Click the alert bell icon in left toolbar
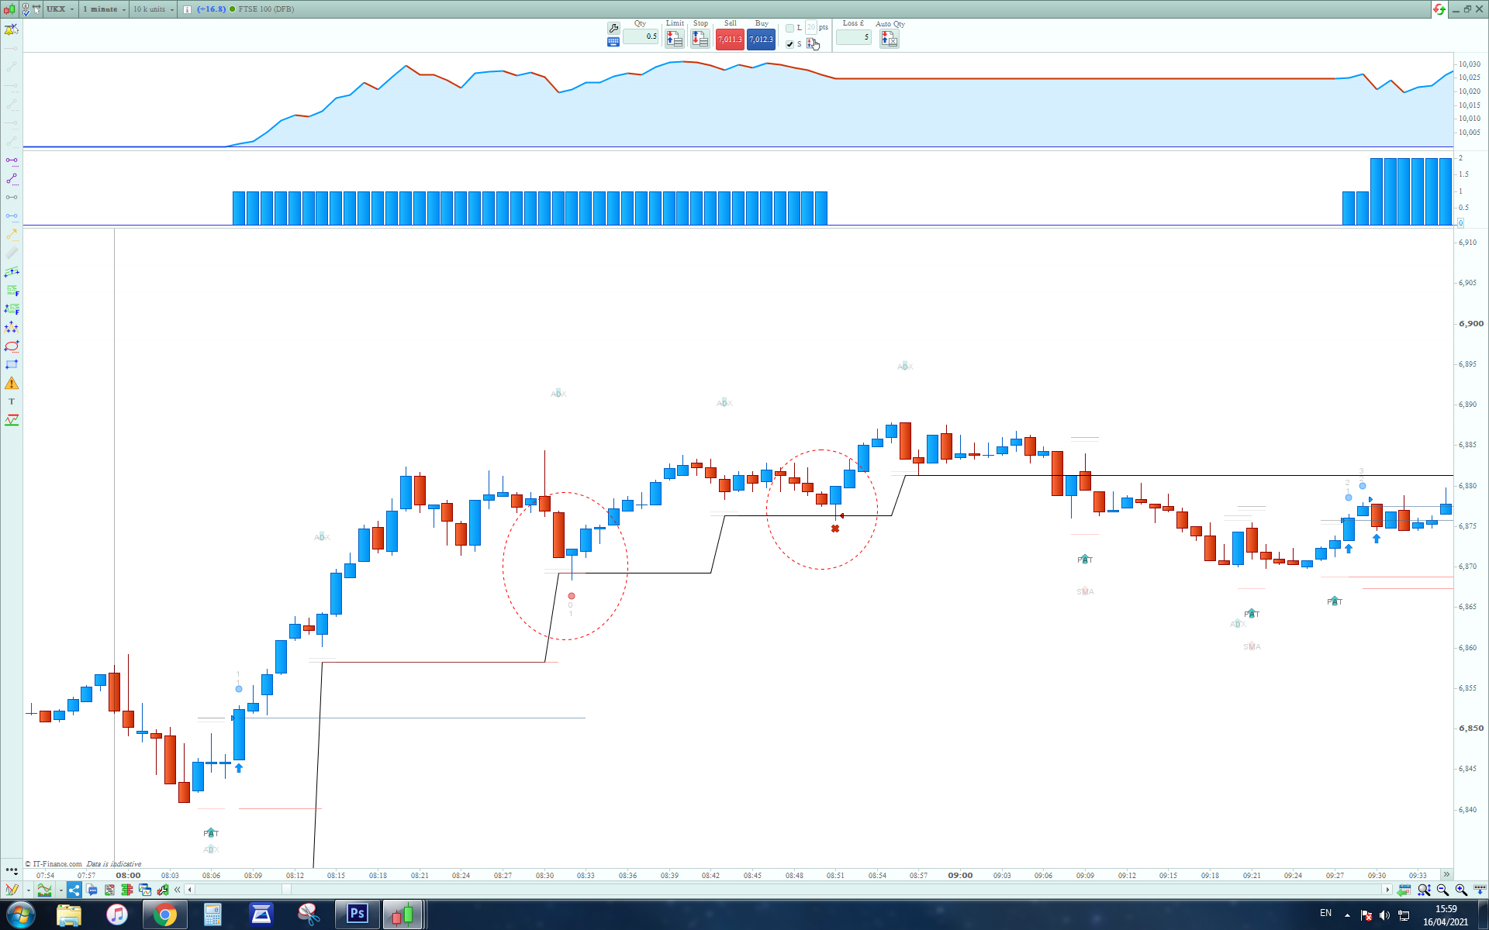1489x930 pixels. [11, 29]
